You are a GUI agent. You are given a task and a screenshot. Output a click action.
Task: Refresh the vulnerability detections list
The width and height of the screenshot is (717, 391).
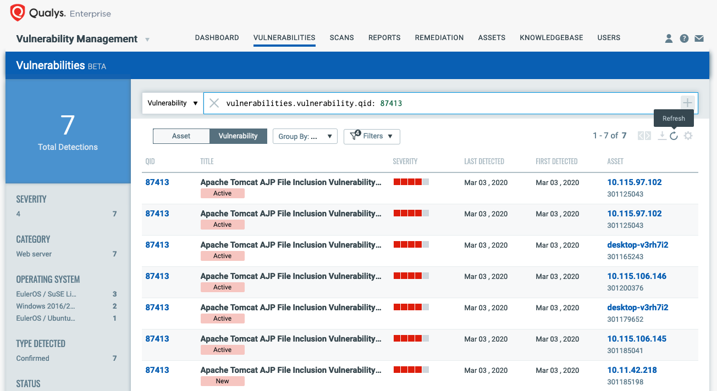click(674, 135)
